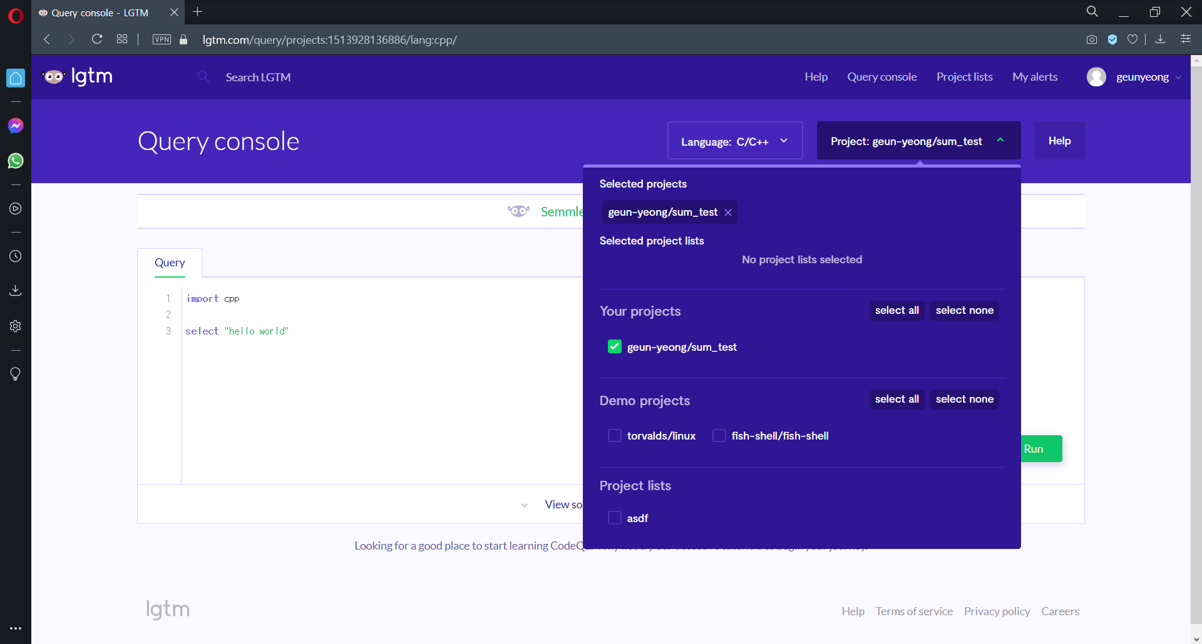Open ad blocker shield icon
1202x644 pixels.
point(1112,39)
